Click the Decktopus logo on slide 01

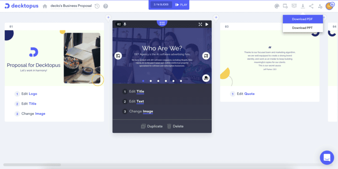point(34,52)
